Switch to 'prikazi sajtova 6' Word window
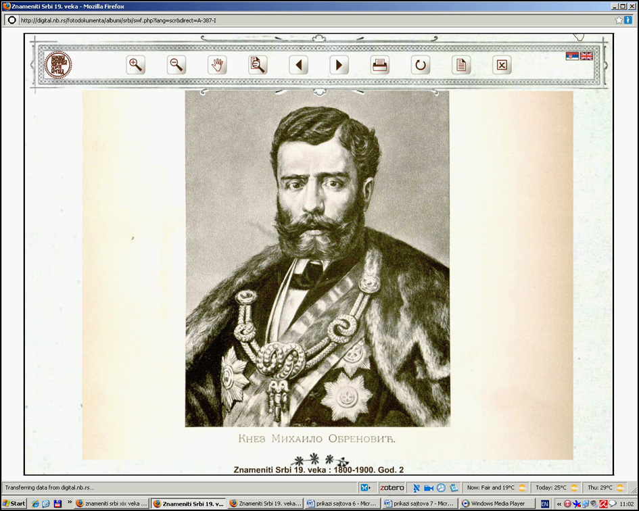 pyautogui.click(x=340, y=504)
